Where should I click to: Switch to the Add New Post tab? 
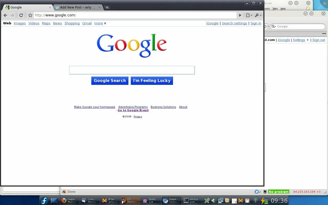[x=78, y=7]
